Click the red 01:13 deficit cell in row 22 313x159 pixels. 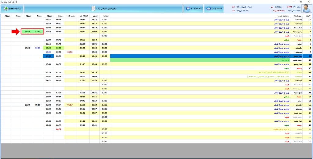70,105
